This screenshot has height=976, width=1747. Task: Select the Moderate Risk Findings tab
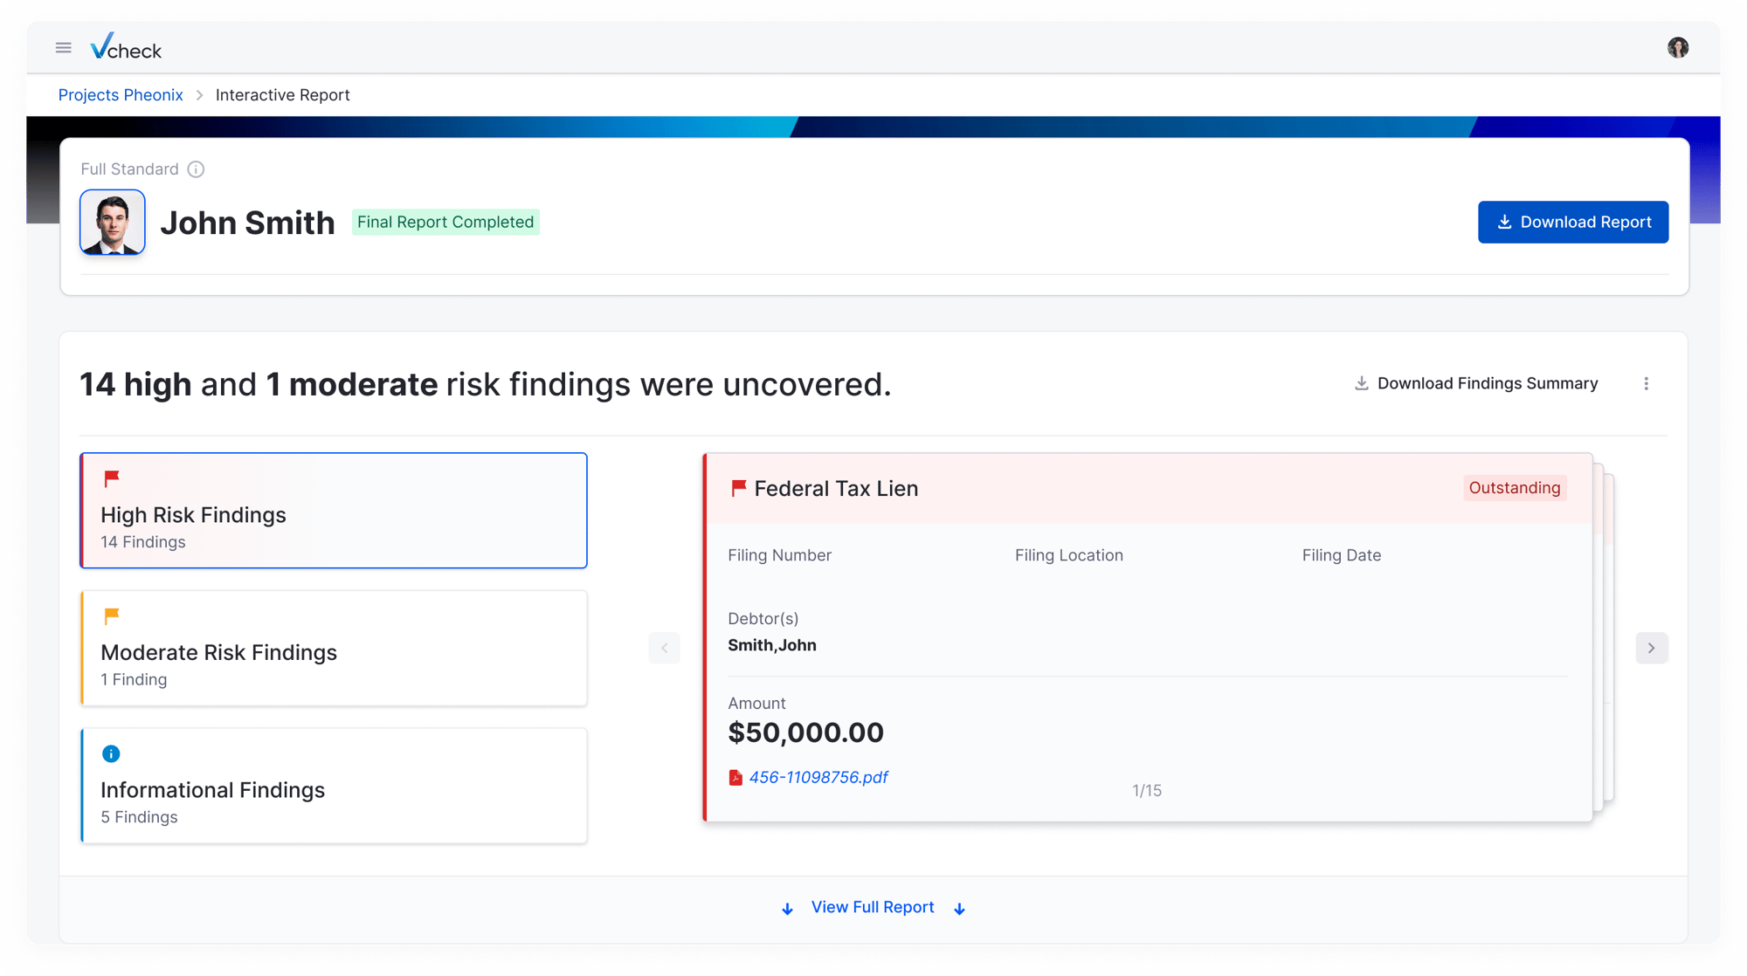pyautogui.click(x=334, y=649)
